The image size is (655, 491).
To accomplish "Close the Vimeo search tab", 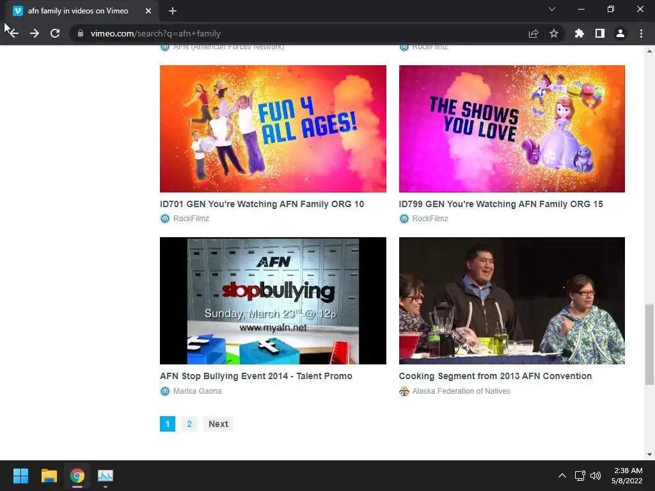I will click(x=148, y=11).
